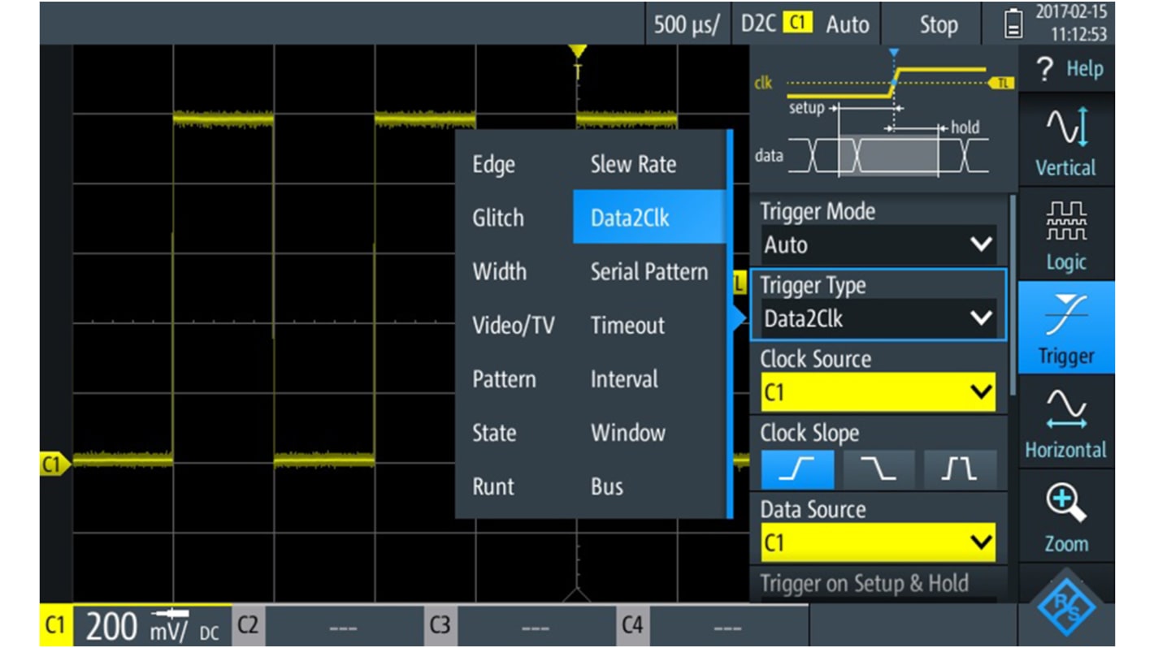Choose Video/TV trigger type
The image size is (1154, 648).
pyautogui.click(x=513, y=325)
